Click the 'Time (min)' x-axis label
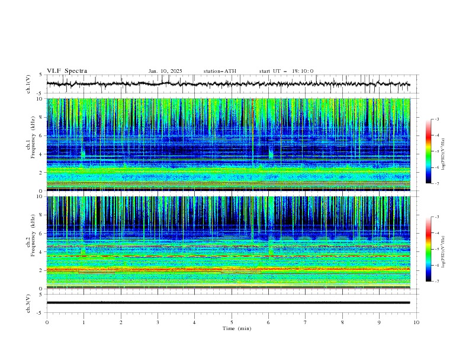The height and width of the screenshot is (362, 469). click(237, 328)
